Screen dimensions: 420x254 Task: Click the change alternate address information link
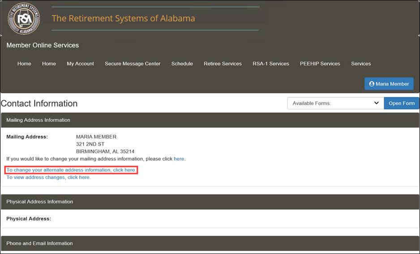pos(71,170)
